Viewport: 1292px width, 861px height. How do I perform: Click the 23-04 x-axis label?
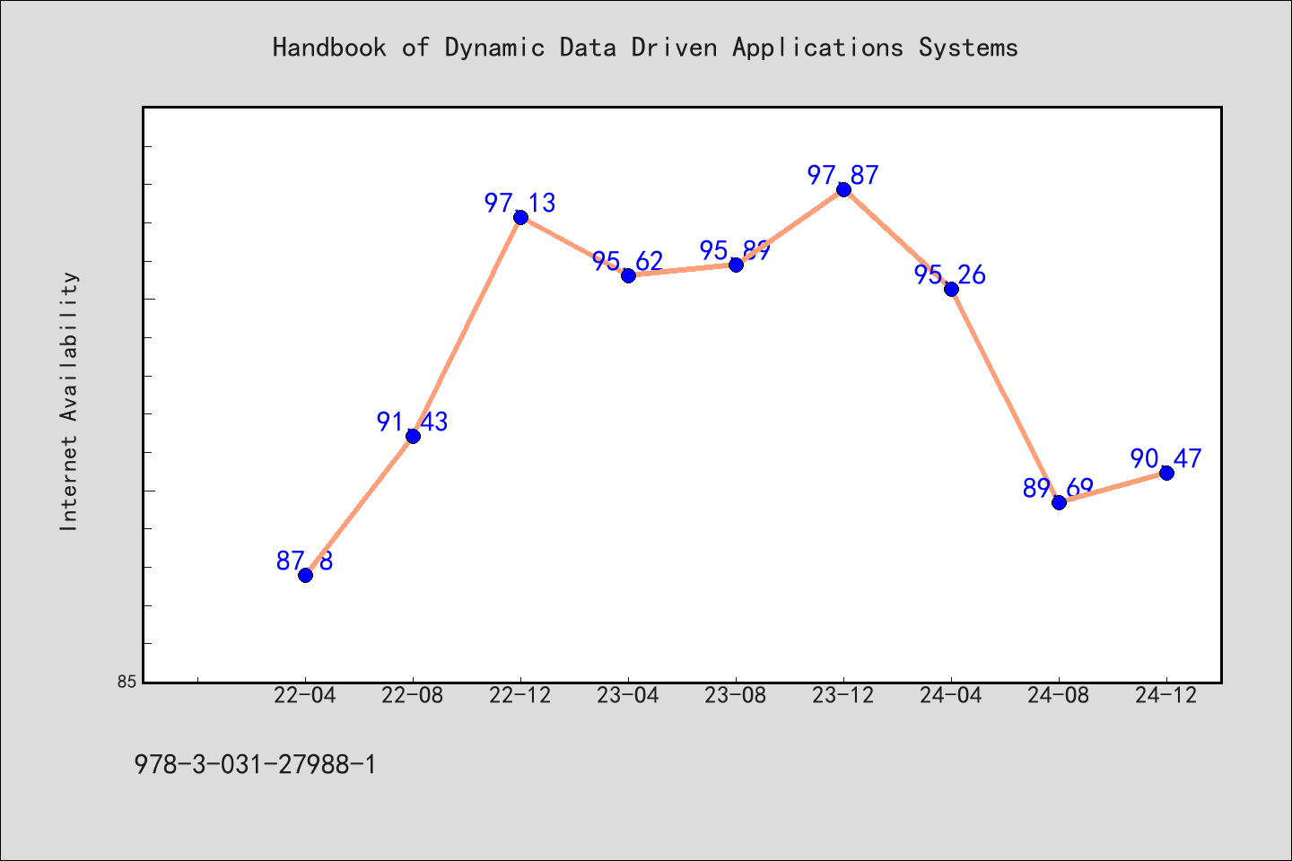pyautogui.click(x=628, y=696)
